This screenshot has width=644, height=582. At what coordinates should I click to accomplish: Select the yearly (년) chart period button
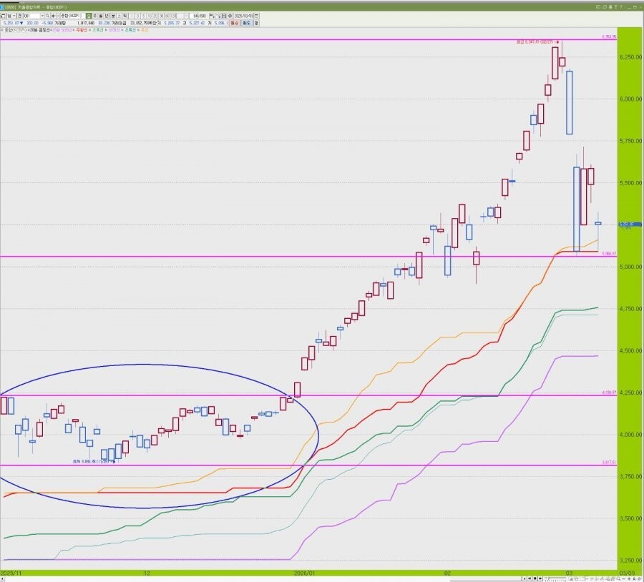(x=107, y=16)
